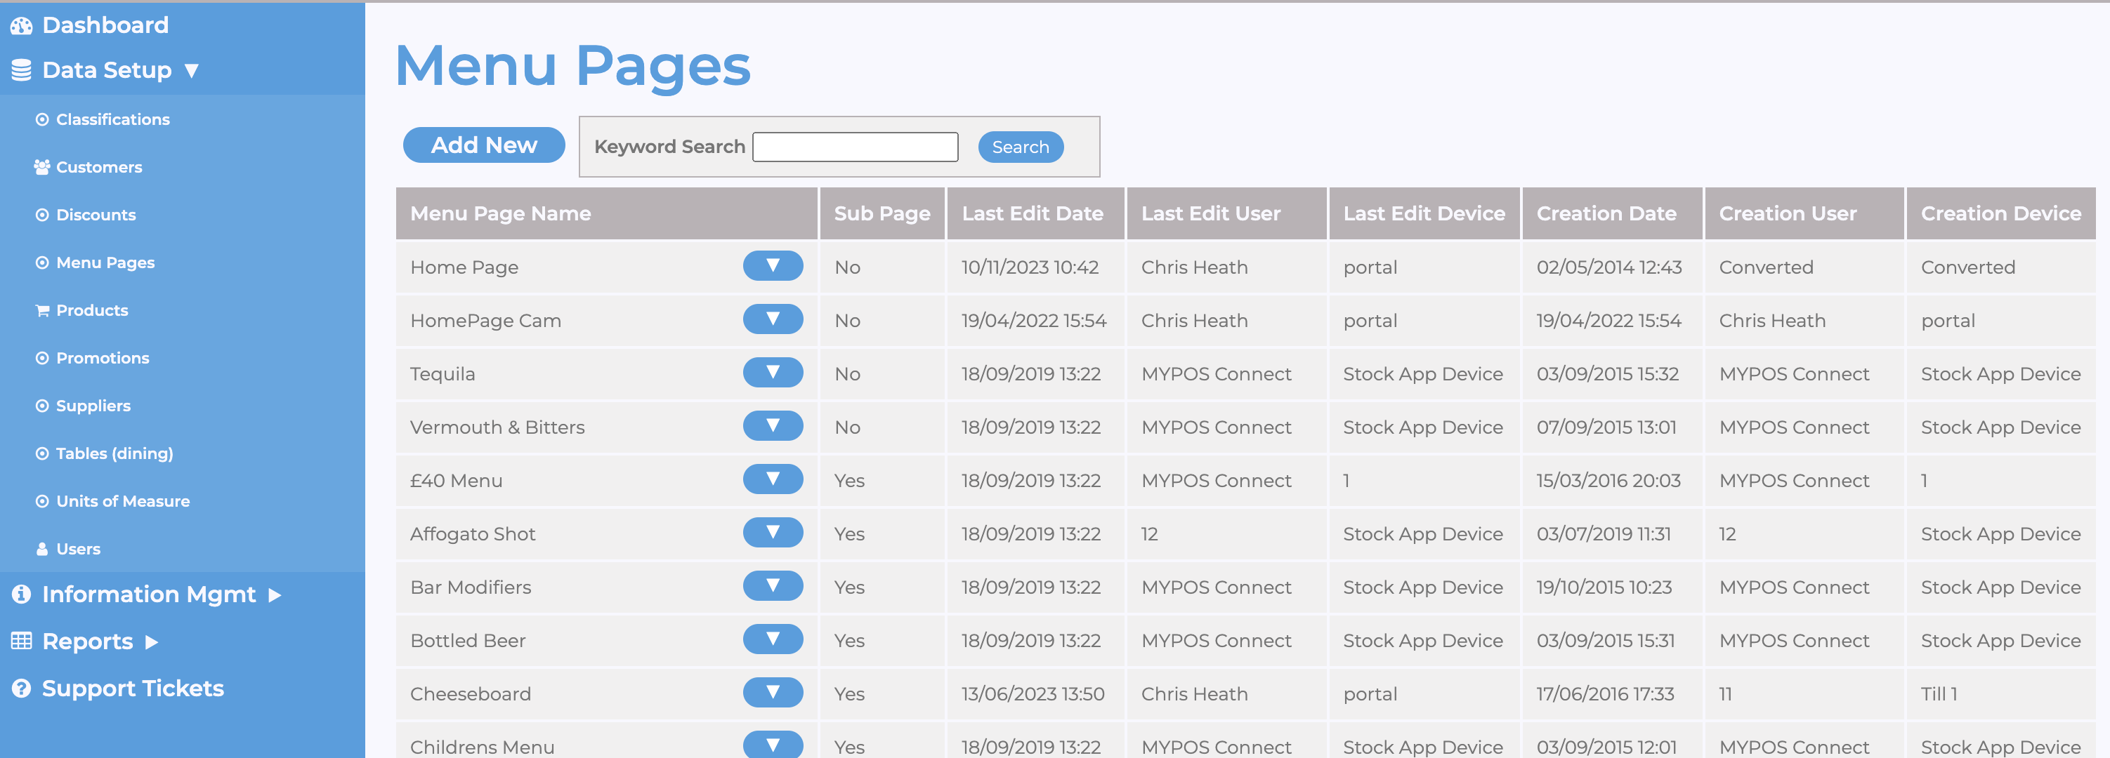Open Support Tickets
Image resolution: width=2110 pixels, height=758 pixels.
coord(133,689)
